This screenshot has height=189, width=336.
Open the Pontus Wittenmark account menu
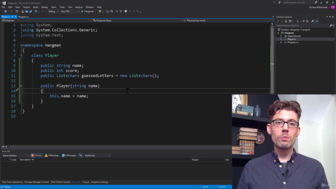point(319,7)
